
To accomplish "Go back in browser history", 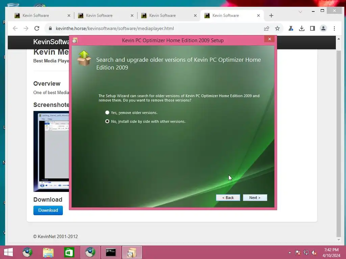I will [x=15, y=28].
